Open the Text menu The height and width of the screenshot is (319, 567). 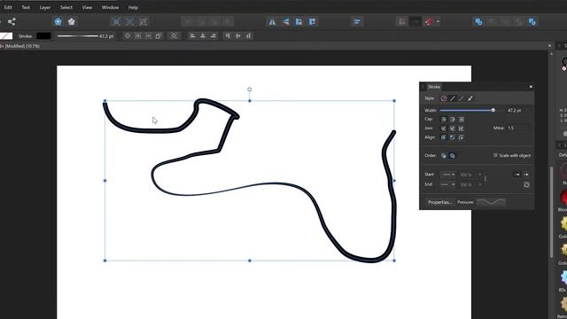[x=26, y=7]
